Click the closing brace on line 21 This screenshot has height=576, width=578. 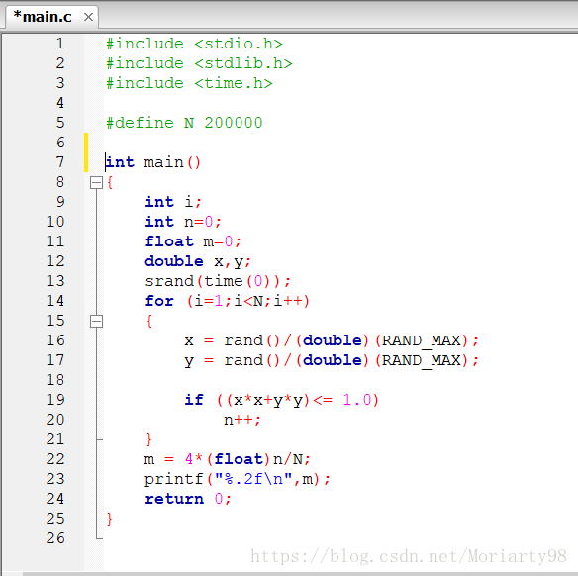coord(148,439)
